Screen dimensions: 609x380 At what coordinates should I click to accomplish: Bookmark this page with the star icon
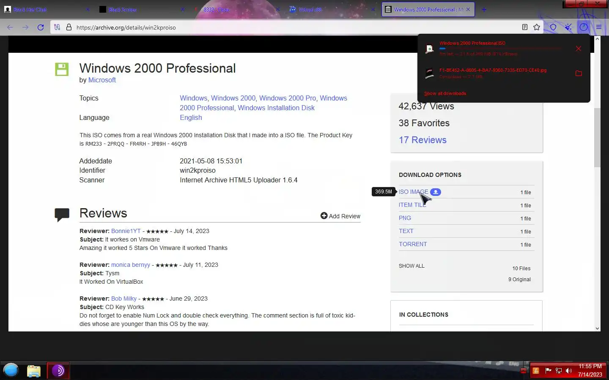tap(537, 27)
